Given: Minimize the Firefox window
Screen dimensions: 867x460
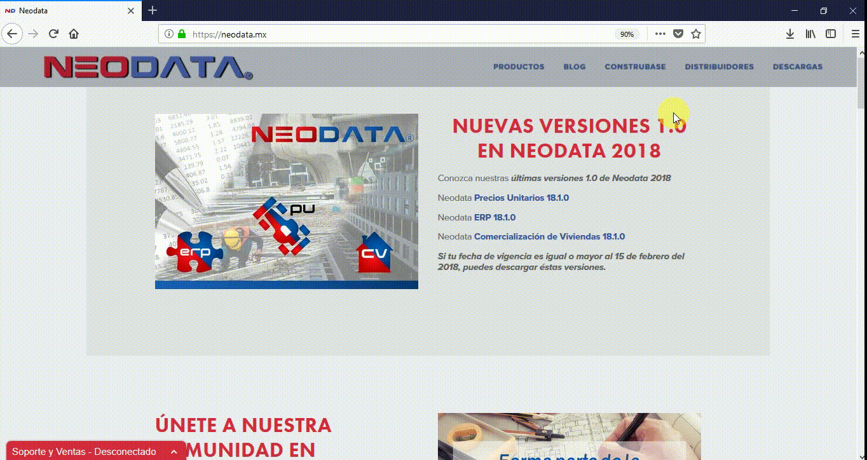Looking at the screenshot, I should click(795, 11).
